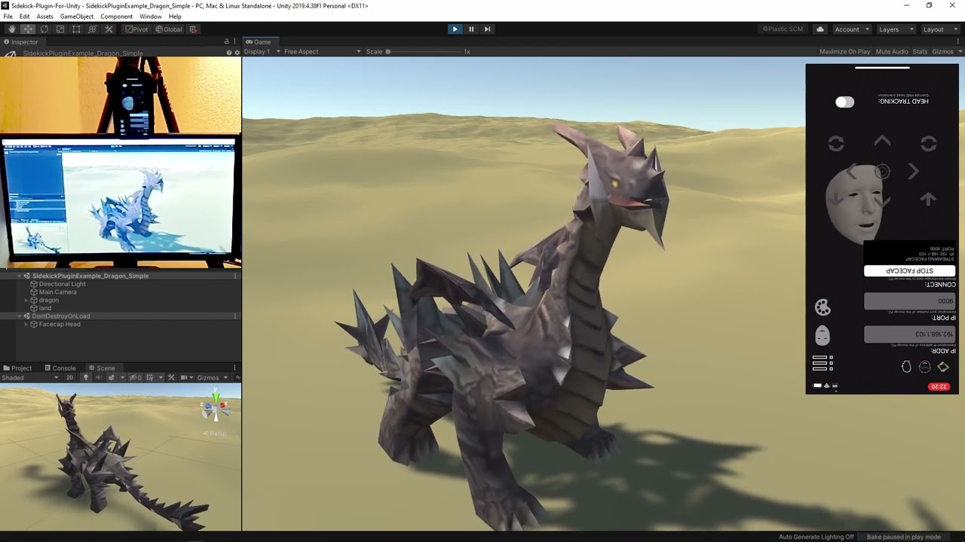The width and height of the screenshot is (965, 542).
Task: Enable Maximize On Play
Action: 844,52
